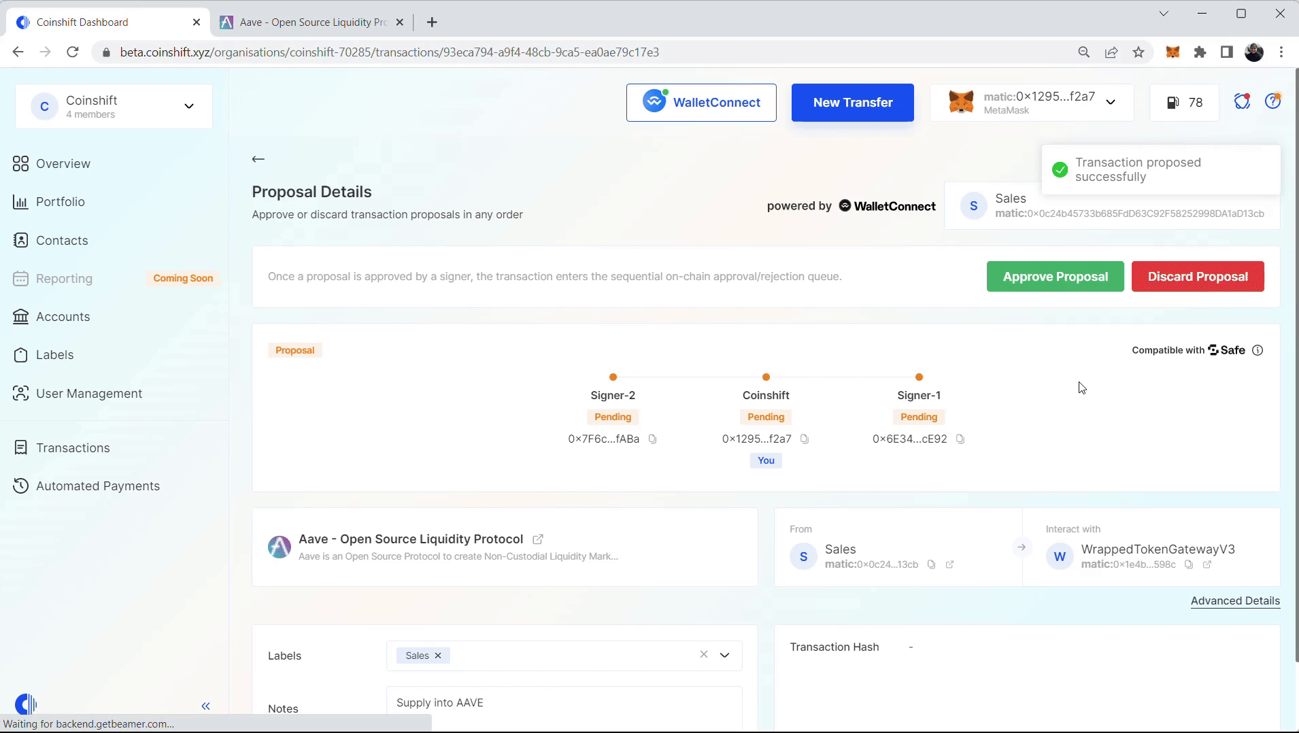Screen dimensions: 1299x733
Task: Open the browser extensions puzzle icon
Action: [x=1200, y=52]
